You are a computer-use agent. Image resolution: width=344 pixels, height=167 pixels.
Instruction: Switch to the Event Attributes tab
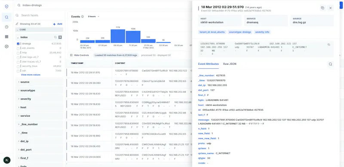[209, 64]
